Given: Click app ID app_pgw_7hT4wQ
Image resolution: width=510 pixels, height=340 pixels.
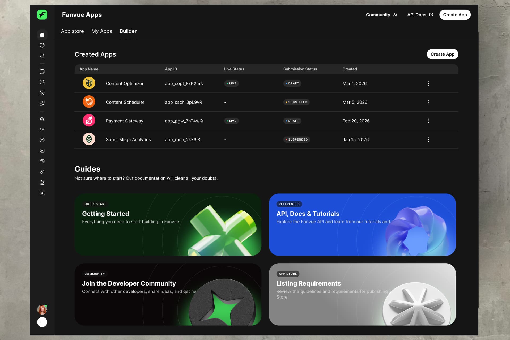Looking at the screenshot, I should (184, 121).
